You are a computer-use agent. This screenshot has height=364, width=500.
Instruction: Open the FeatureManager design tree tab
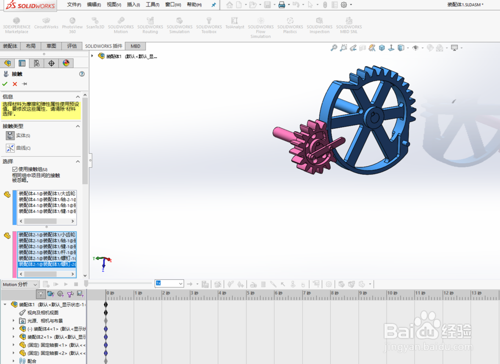[x=7, y=63]
